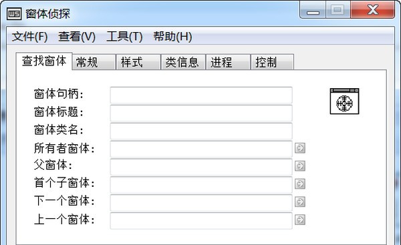Open the 控制 tab
The height and width of the screenshot is (245, 401).
coord(272,62)
